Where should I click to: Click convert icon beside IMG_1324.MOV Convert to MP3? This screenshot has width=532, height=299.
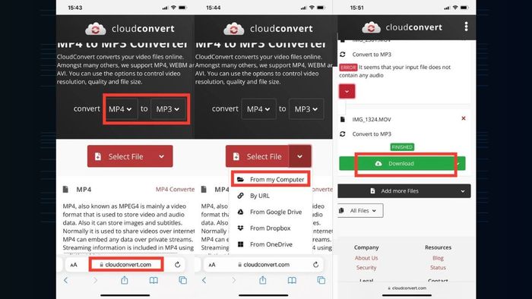[343, 134]
